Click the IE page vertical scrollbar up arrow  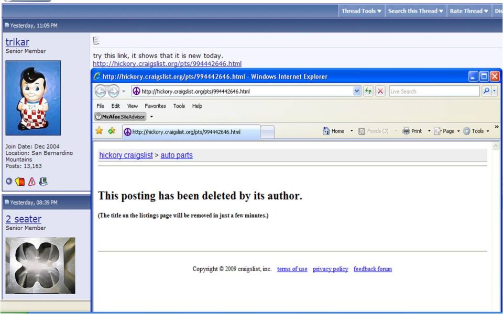pos(495,146)
